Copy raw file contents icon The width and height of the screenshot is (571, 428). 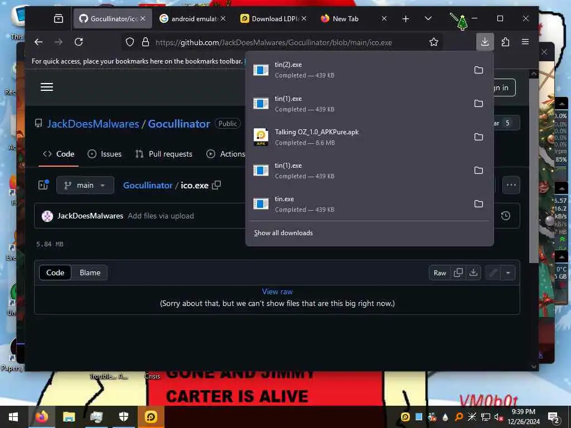(458, 273)
